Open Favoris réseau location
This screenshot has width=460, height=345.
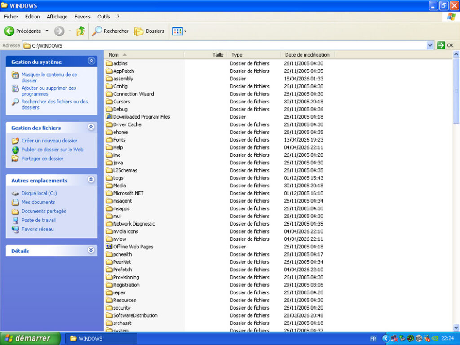pyautogui.click(x=38, y=229)
